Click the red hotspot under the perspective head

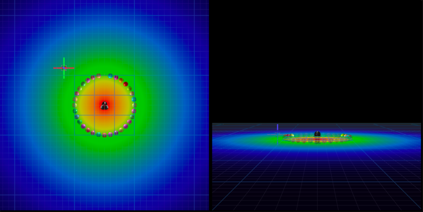(x=317, y=140)
